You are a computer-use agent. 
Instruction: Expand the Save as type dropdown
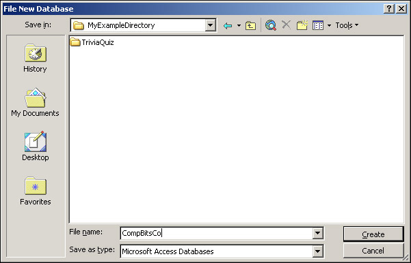click(317, 251)
